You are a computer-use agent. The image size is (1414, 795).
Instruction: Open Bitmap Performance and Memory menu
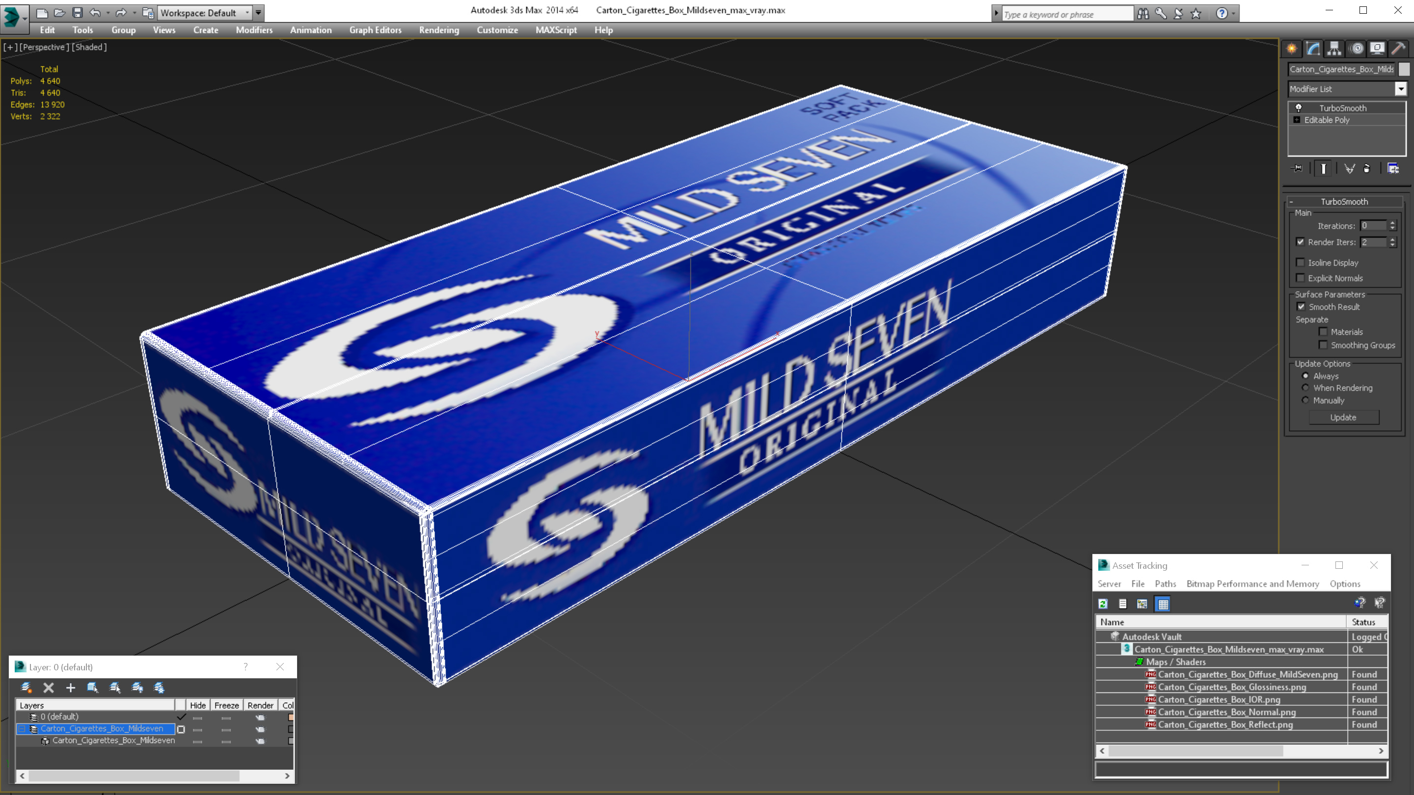pyautogui.click(x=1252, y=584)
